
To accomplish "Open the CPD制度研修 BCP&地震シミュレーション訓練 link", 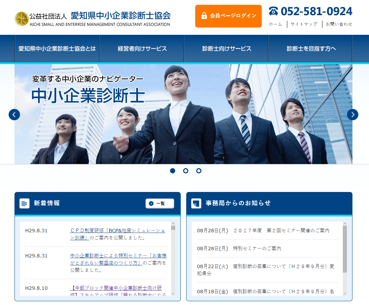I will 117,234.
